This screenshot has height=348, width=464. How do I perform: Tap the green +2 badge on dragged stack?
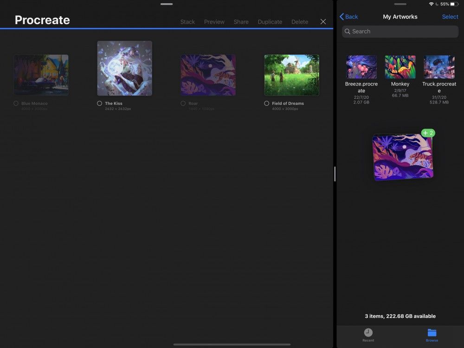(x=427, y=133)
